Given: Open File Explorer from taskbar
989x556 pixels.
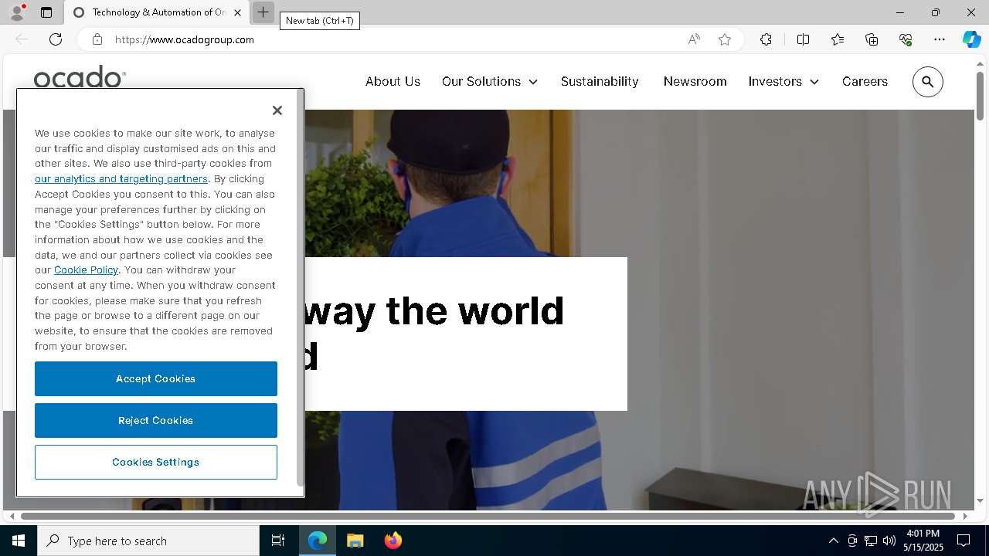Looking at the screenshot, I should coord(355,541).
